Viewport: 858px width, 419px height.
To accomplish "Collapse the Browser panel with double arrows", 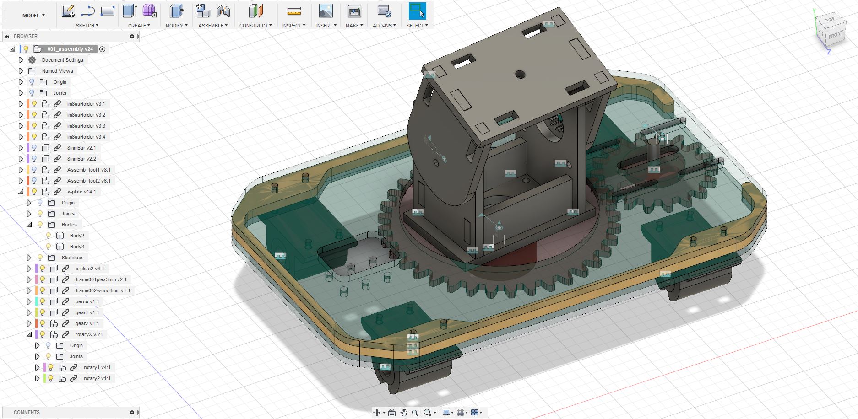I will coord(7,36).
